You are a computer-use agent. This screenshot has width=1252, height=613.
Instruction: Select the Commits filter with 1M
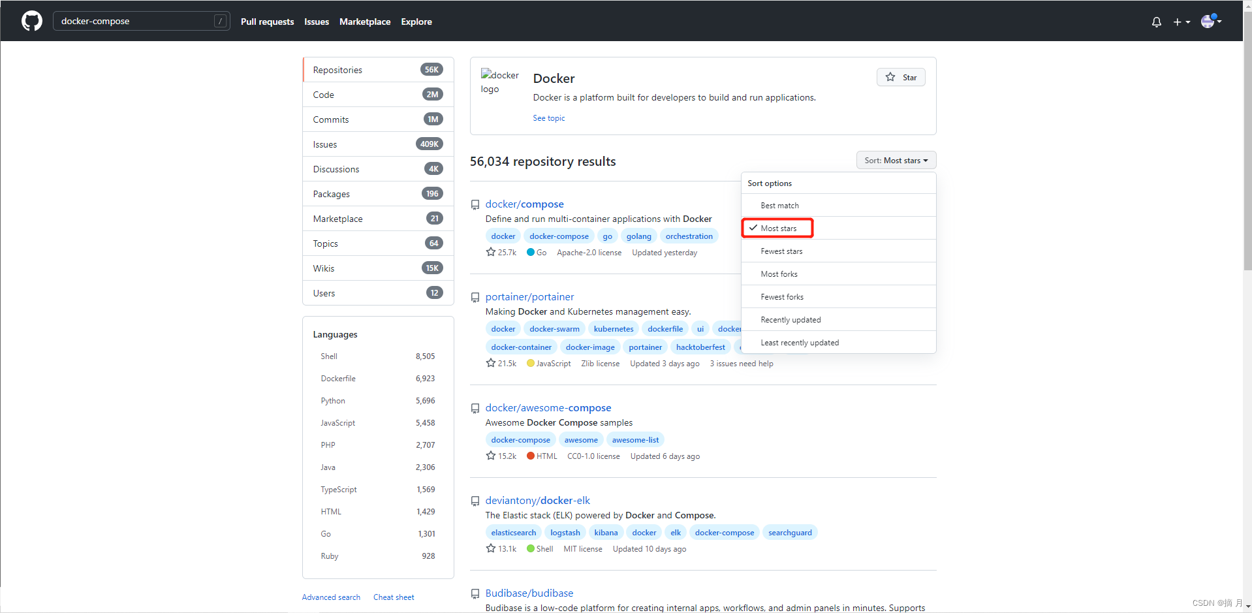[x=379, y=119]
